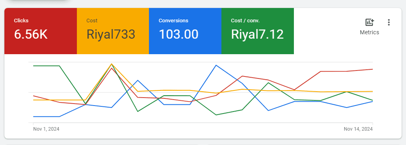
Task: Open the Conversions metric label dropdown
Action: coord(173,21)
